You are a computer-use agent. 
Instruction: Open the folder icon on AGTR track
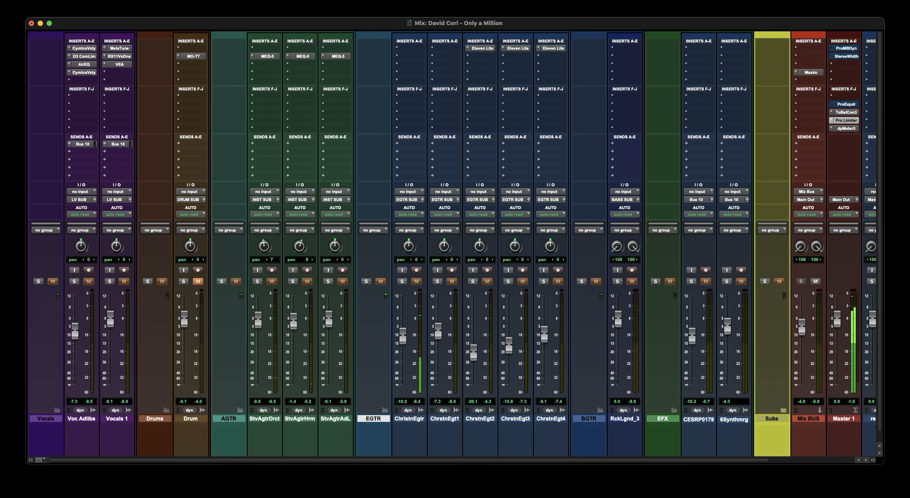240,410
